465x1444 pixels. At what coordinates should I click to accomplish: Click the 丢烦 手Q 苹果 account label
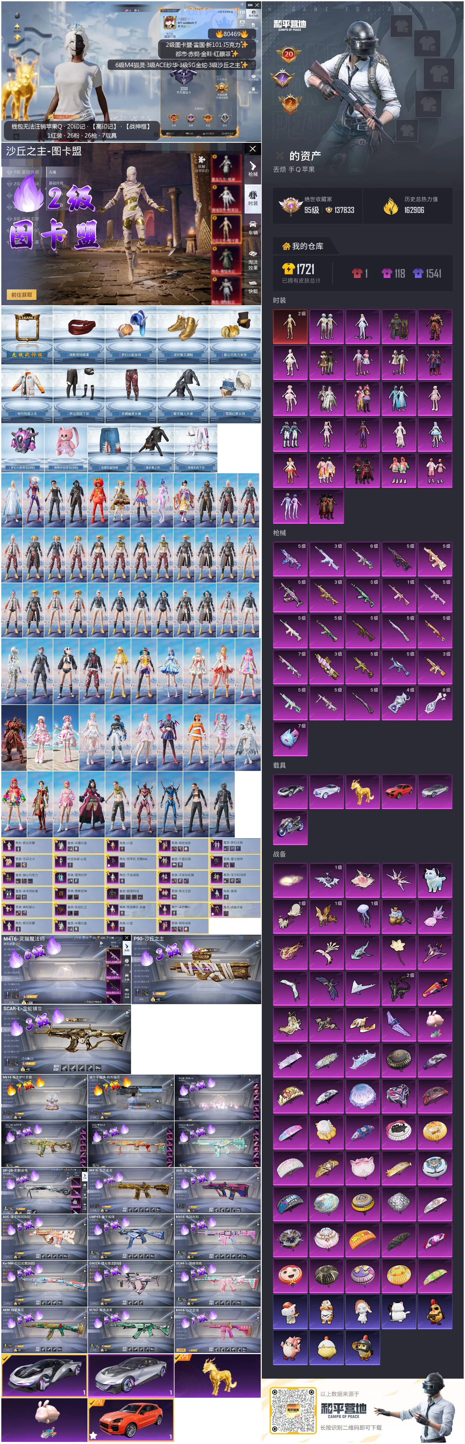click(294, 169)
